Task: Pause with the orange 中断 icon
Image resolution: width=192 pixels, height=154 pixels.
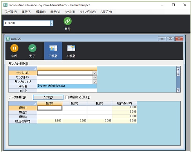Action: (x=14, y=48)
